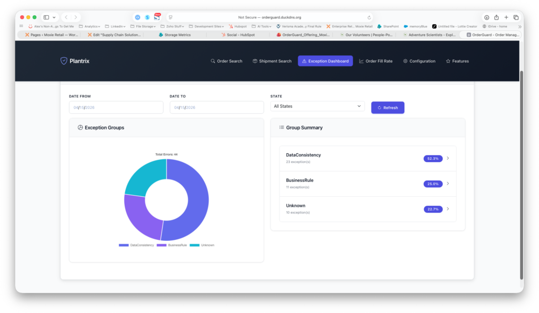Switch to the Storage Metrics browser tab
The height and width of the screenshot is (313, 539).
175,35
